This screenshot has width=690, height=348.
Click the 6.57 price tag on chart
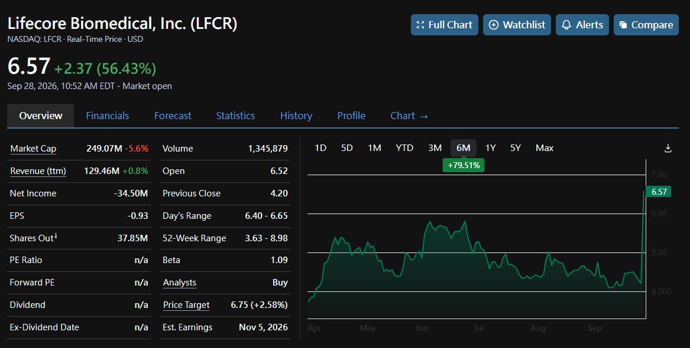659,192
